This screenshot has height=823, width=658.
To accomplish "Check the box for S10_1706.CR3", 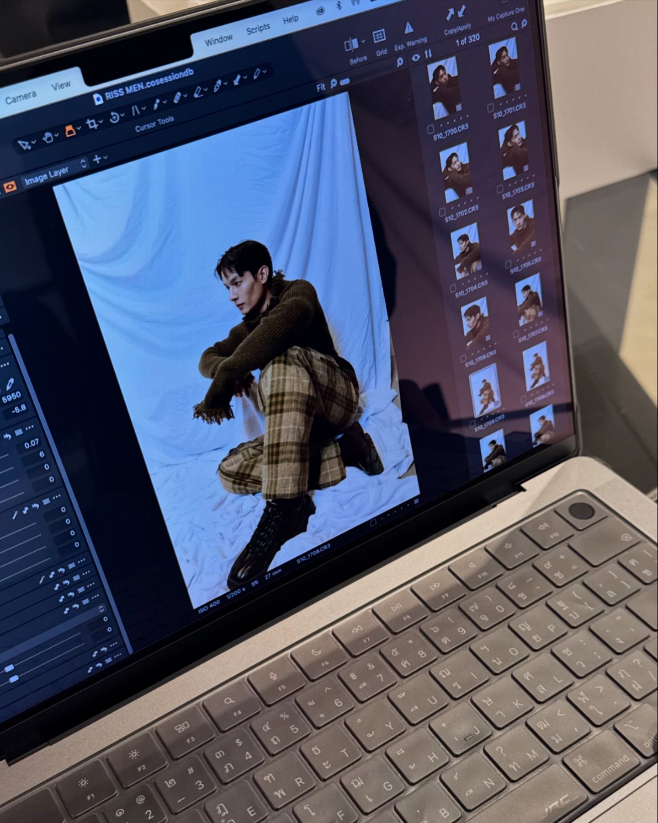I will pyautogui.click(x=463, y=359).
